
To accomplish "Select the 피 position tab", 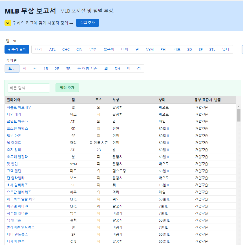I will tap(25, 69).
